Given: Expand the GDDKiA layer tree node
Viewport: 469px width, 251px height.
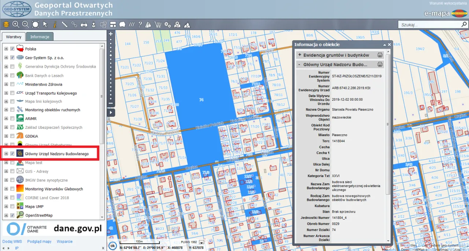Looking at the screenshot, I should (6, 136).
